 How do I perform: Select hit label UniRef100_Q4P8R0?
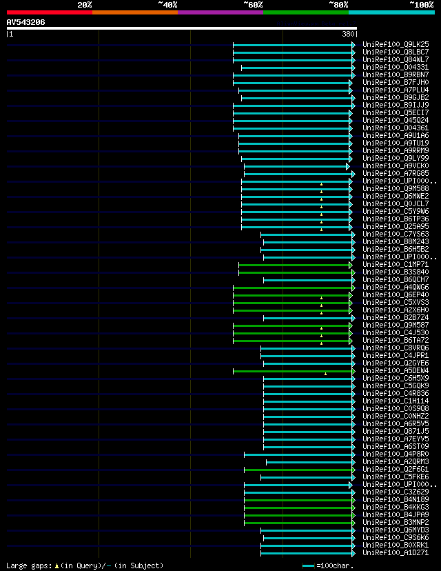[x=396, y=454]
